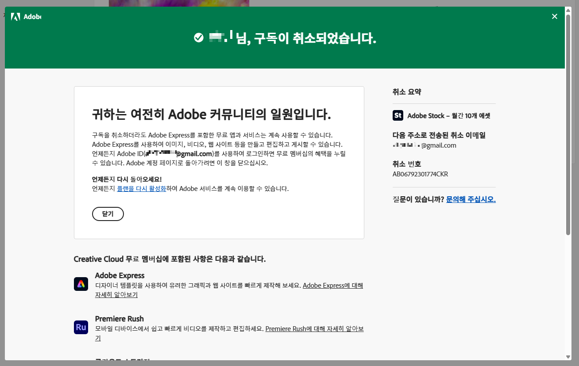Click the Premiere Rush section title

[120, 319]
